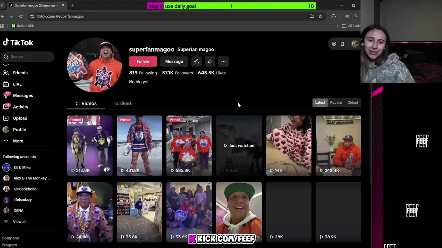Expand View all following accounts

(19, 222)
